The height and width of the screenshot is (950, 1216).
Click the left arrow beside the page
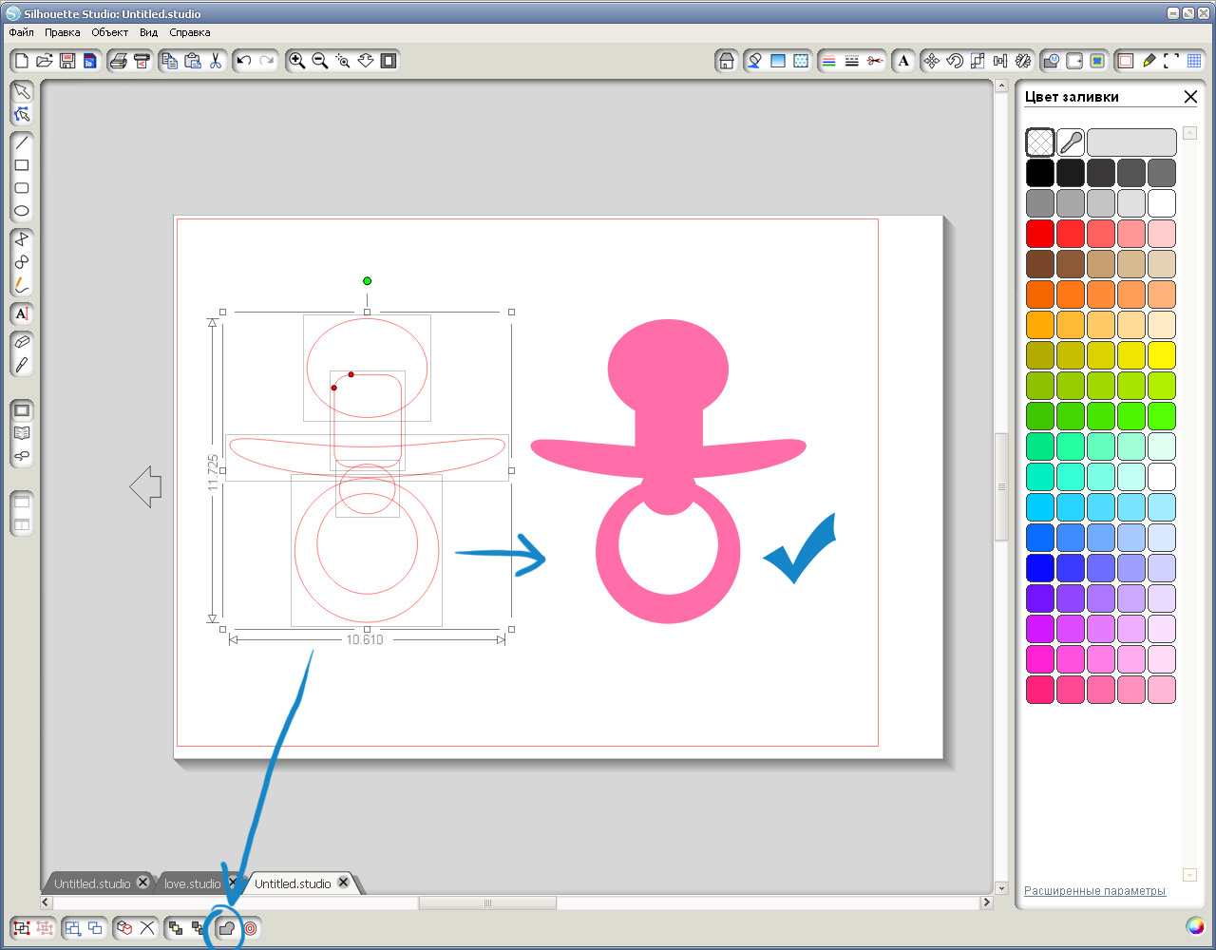[145, 487]
